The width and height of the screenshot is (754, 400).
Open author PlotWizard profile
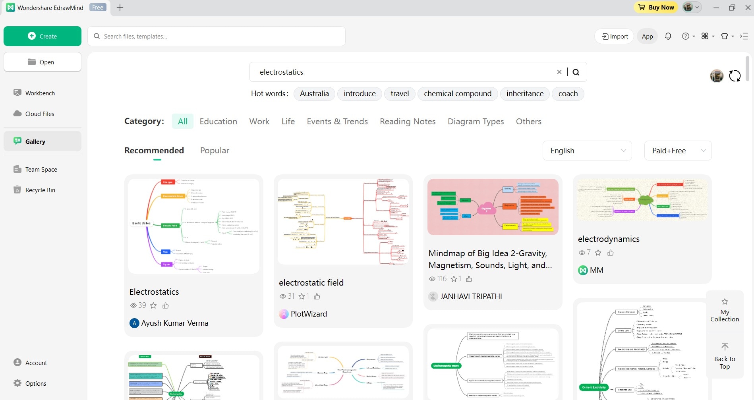(x=303, y=314)
